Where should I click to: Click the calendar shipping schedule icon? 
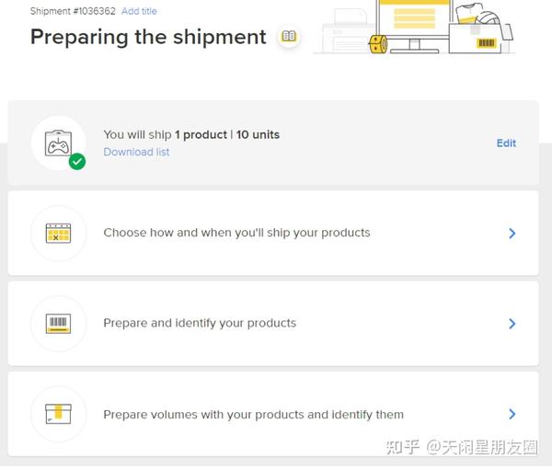pos(58,234)
